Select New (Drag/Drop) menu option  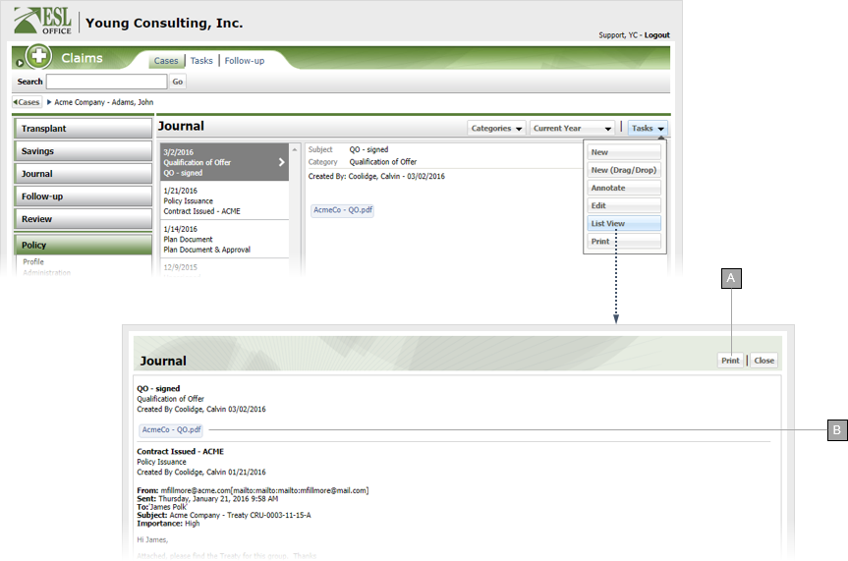624,170
